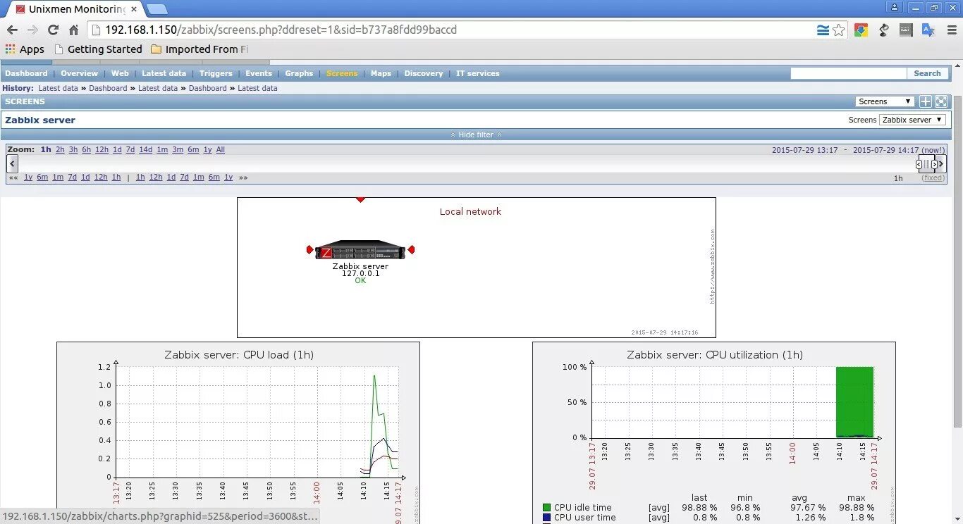The width and height of the screenshot is (963, 524).
Task: Go to homepage using the home icon
Action: [73, 30]
